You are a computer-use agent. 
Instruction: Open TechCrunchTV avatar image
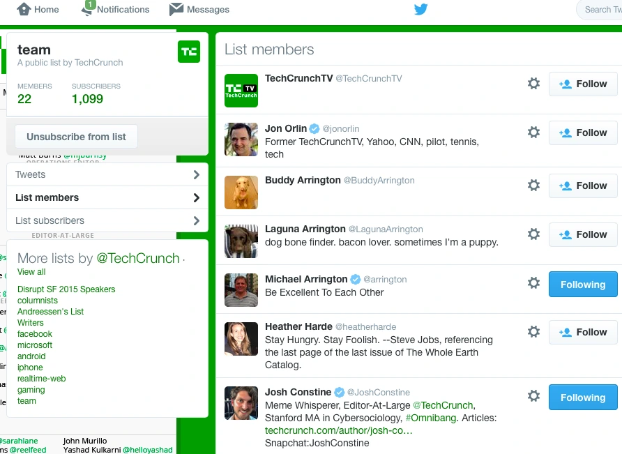coord(241,91)
